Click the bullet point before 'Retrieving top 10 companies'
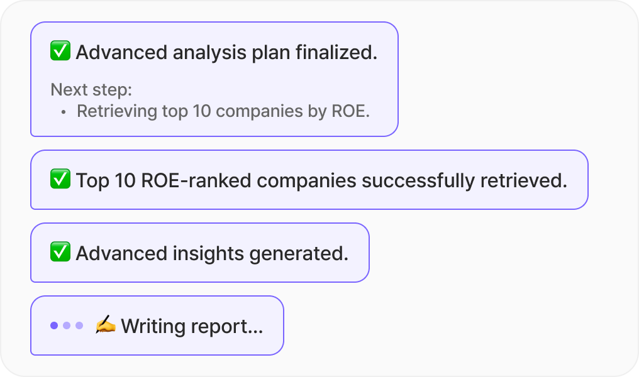This screenshot has height=377, width=639. point(63,112)
